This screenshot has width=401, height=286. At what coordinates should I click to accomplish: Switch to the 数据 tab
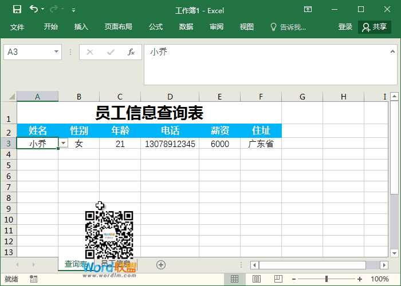tap(186, 27)
